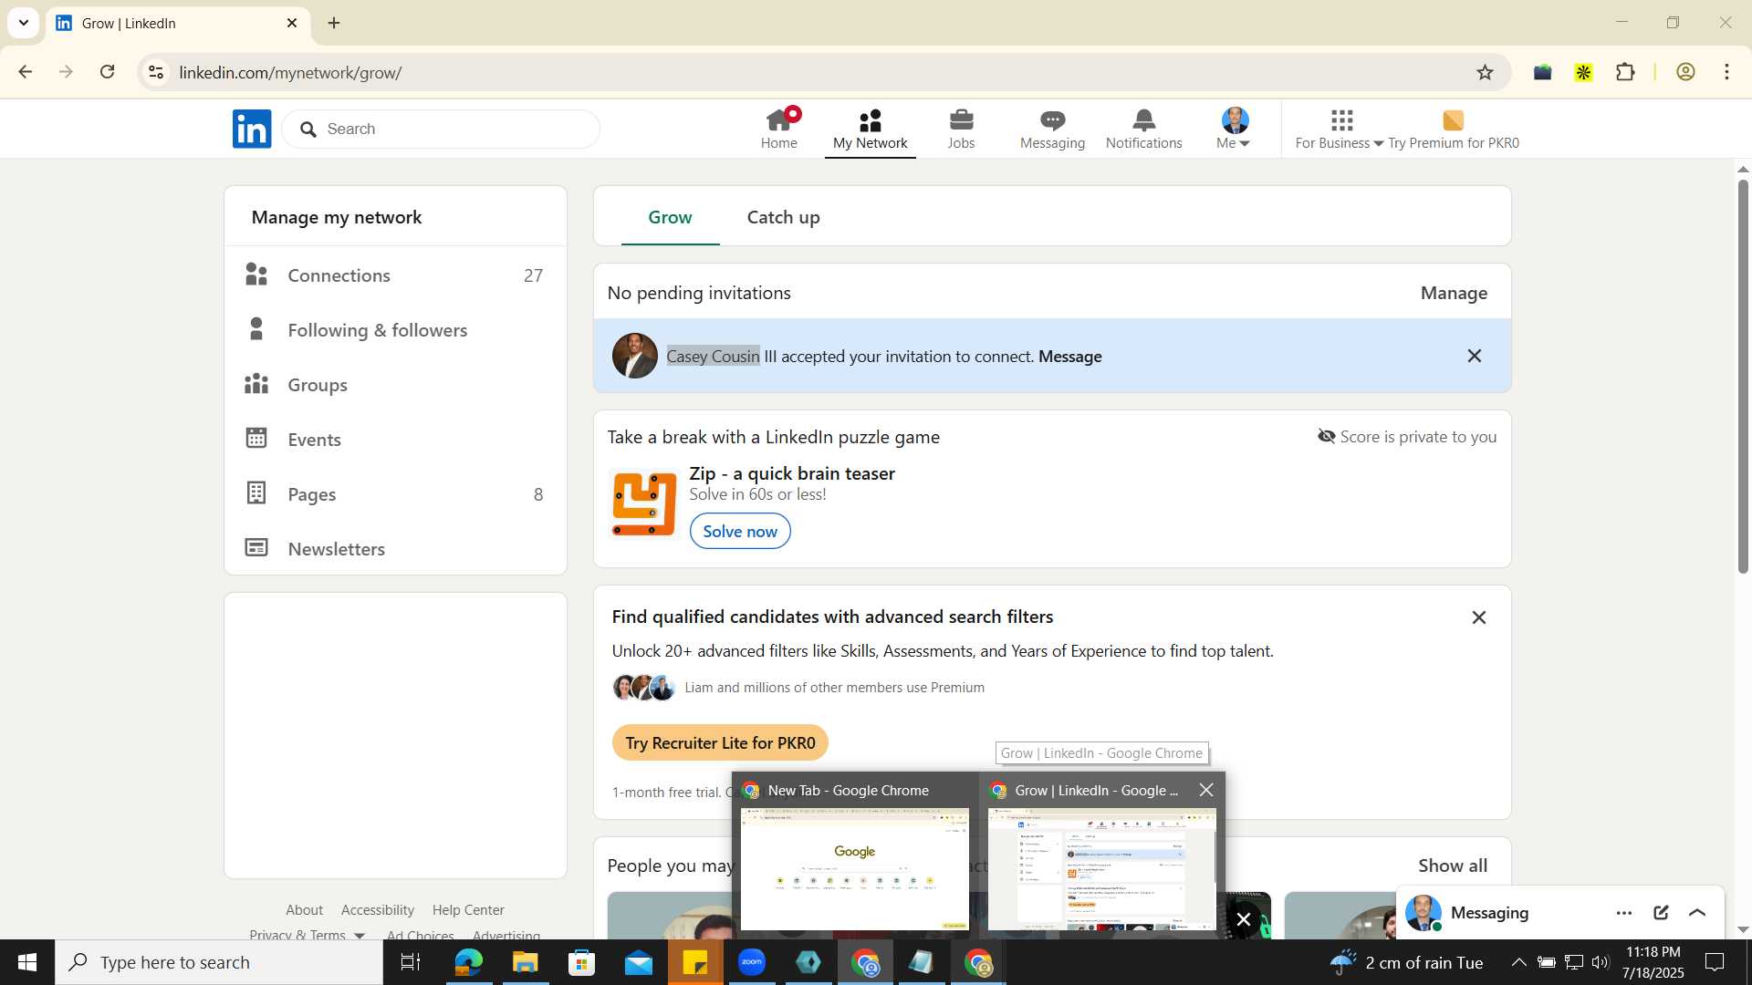The height and width of the screenshot is (985, 1752).
Task: Open Microsoft Store on taskbar
Action: 582,962
